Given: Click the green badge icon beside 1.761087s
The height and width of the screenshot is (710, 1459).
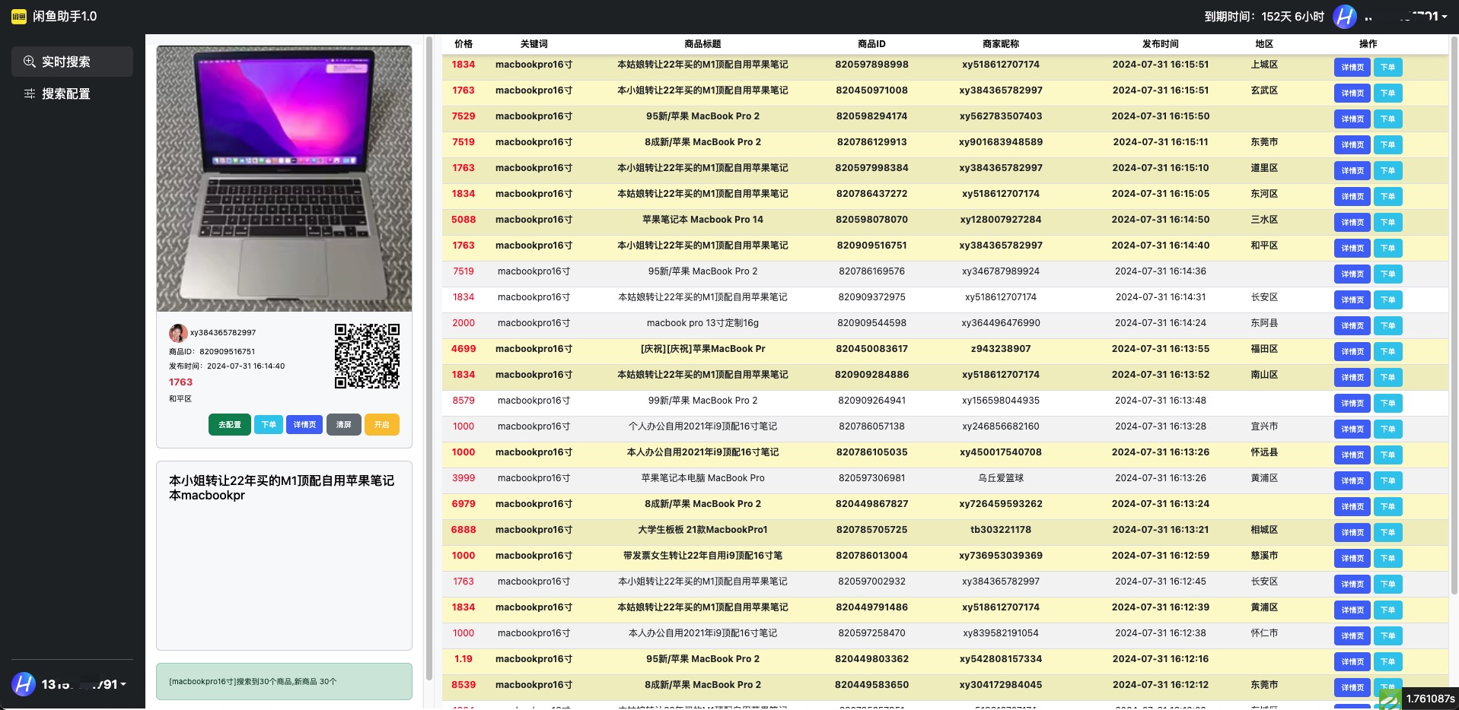Looking at the screenshot, I should pyautogui.click(x=1390, y=699).
